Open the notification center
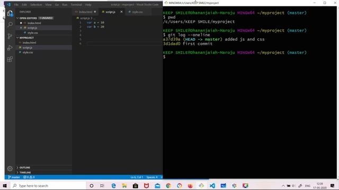The width and height of the screenshot is (339, 190). coord(332,186)
